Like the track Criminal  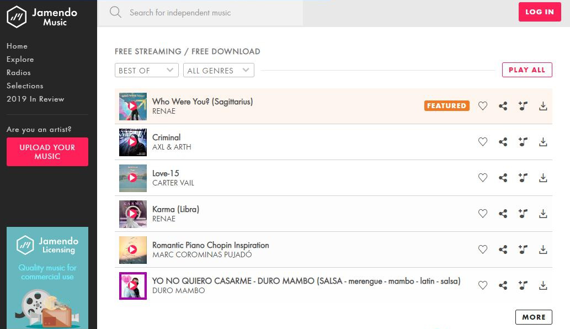(x=483, y=142)
